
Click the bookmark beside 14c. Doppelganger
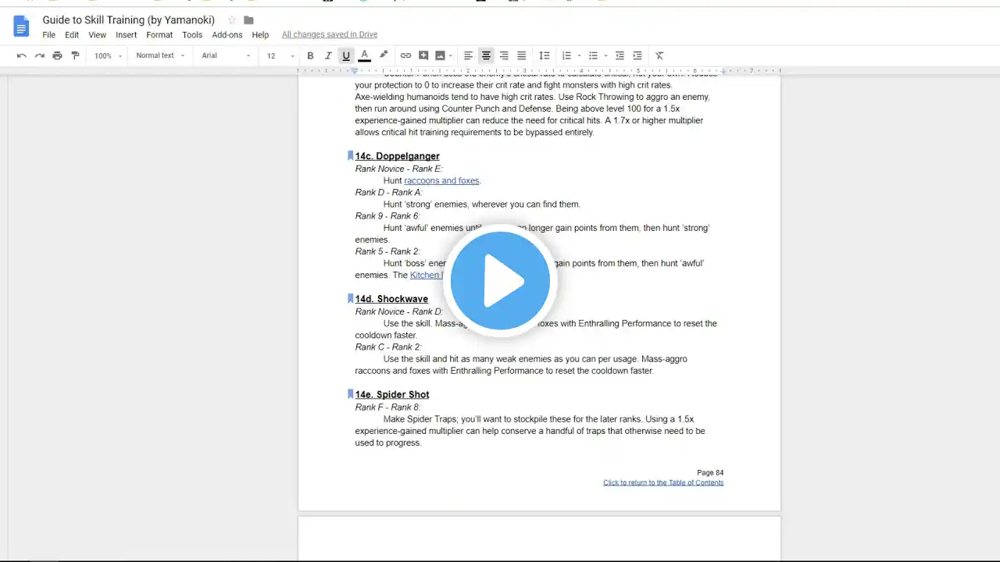coord(351,156)
